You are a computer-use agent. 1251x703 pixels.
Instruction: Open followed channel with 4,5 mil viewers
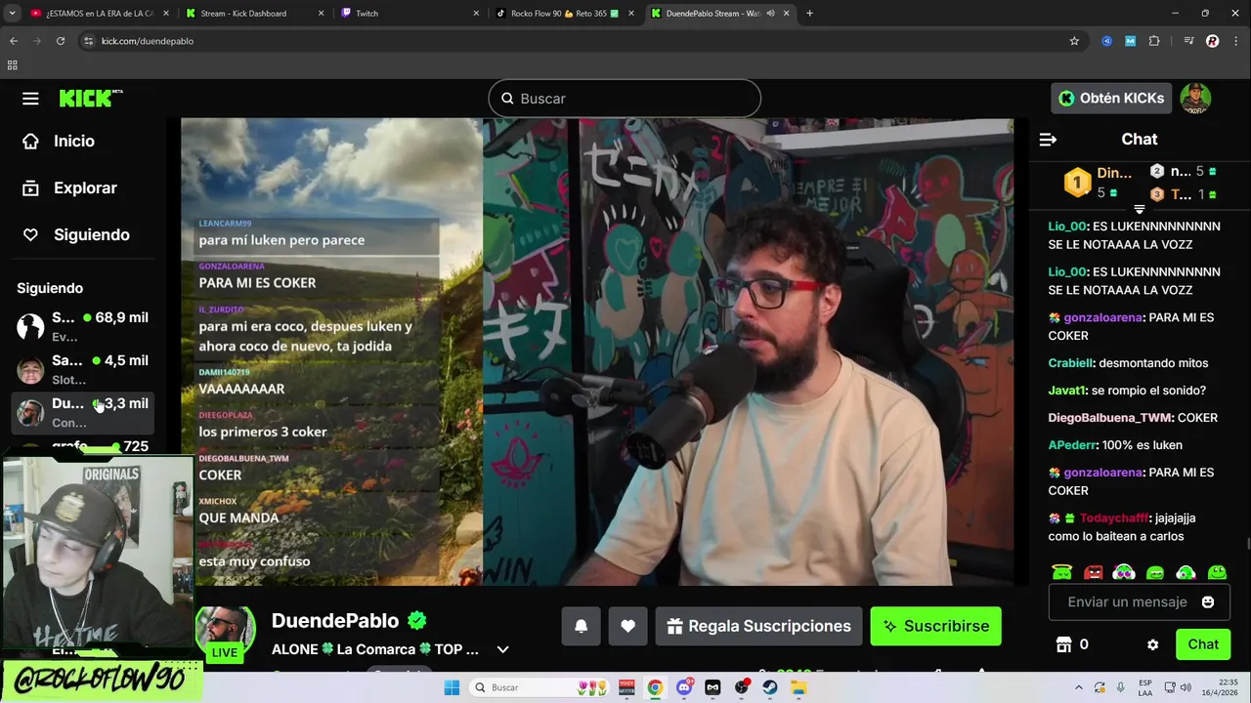(83, 369)
